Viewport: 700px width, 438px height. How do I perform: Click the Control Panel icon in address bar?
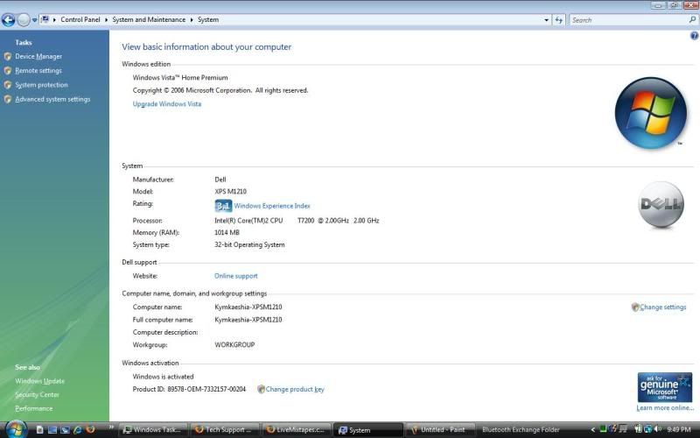coord(45,19)
